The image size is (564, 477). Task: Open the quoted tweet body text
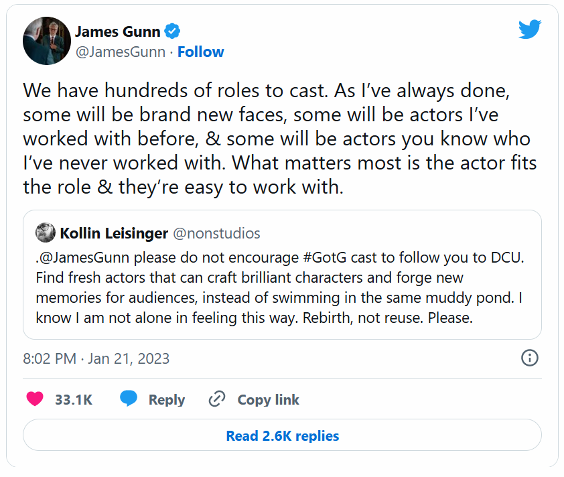tap(268, 287)
